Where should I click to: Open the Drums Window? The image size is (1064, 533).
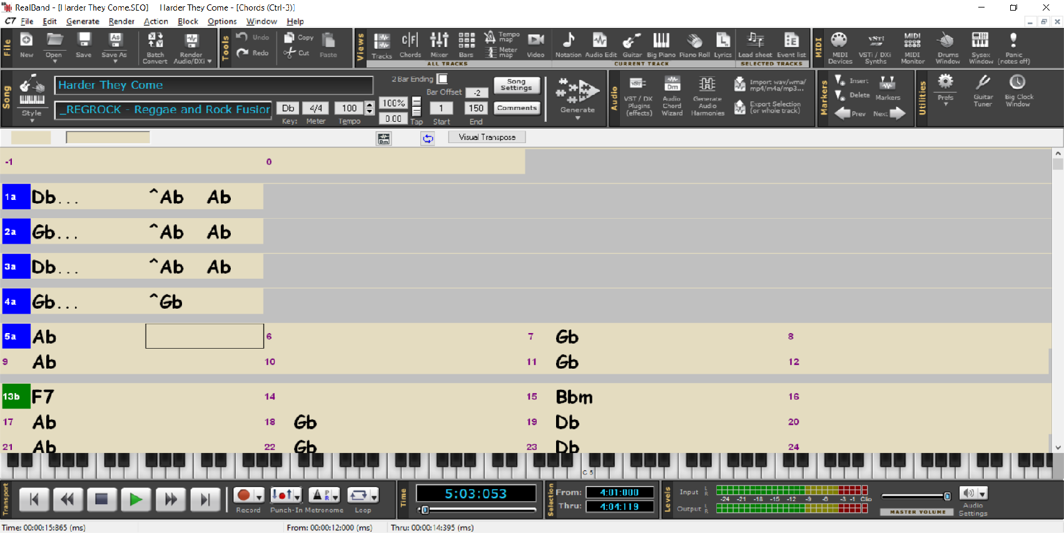coord(947,47)
